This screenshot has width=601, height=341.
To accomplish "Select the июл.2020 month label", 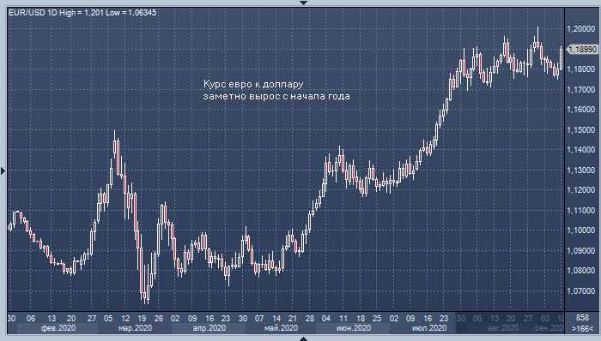I will 429,328.
